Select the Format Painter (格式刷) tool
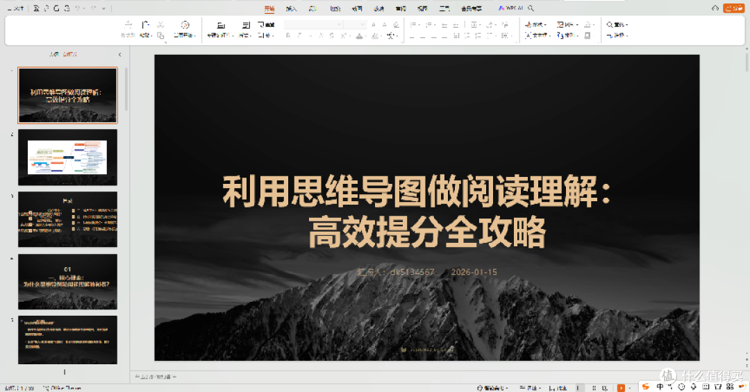The width and height of the screenshot is (750, 392). coord(128,29)
